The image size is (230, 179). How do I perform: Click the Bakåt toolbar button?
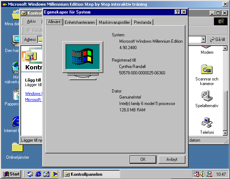coord(34,30)
